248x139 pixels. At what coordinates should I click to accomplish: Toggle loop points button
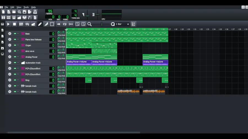tap(65, 24)
